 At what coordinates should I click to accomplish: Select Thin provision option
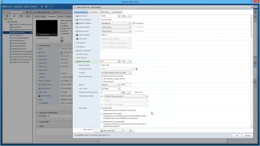coord(102,82)
